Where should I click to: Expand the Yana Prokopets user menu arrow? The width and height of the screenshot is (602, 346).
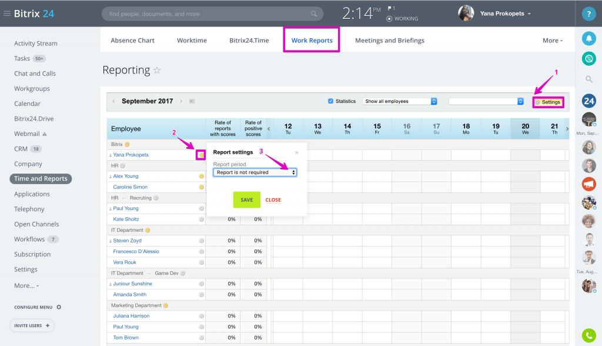pyautogui.click(x=529, y=14)
